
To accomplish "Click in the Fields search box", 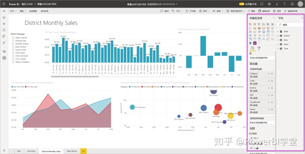I will click(291, 25).
